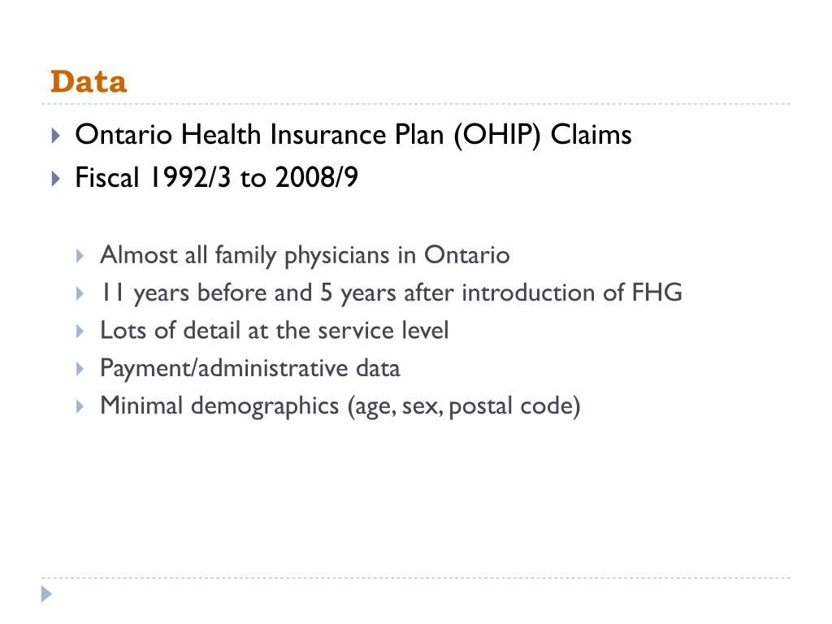Click the Payment/administrative data text
Screen dimensions: 832x624
point(250,368)
